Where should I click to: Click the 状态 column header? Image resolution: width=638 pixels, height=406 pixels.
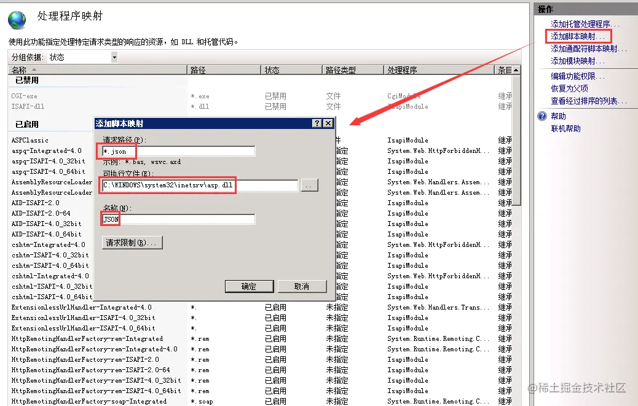291,70
